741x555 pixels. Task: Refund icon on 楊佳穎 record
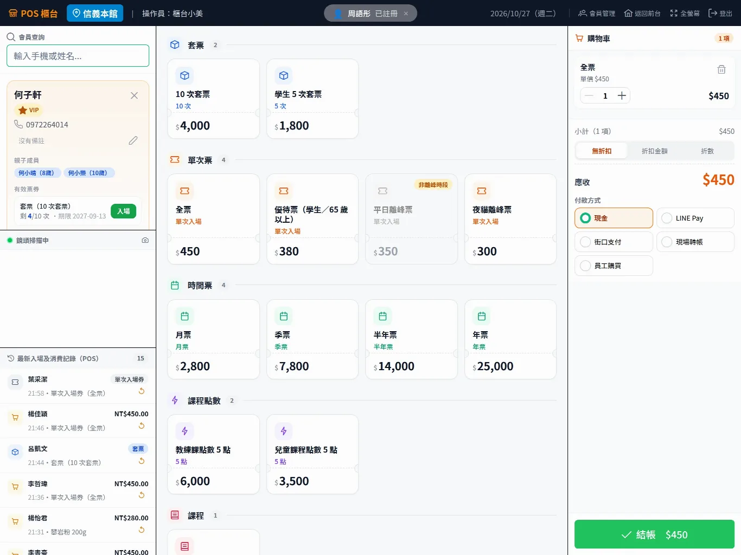pyautogui.click(x=142, y=425)
